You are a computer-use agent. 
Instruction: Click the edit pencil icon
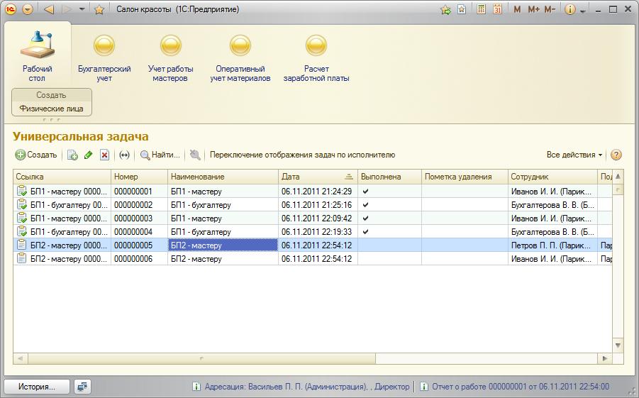pyautogui.click(x=88, y=155)
